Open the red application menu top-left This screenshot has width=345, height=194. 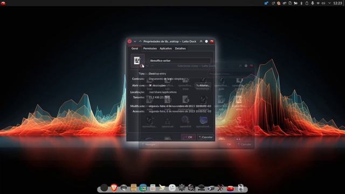[3, 3]
